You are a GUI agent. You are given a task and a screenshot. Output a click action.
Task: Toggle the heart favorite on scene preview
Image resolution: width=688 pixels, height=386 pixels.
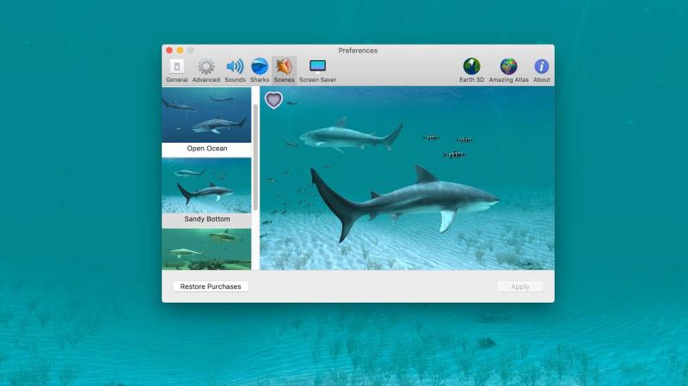[x=273, y=100]
